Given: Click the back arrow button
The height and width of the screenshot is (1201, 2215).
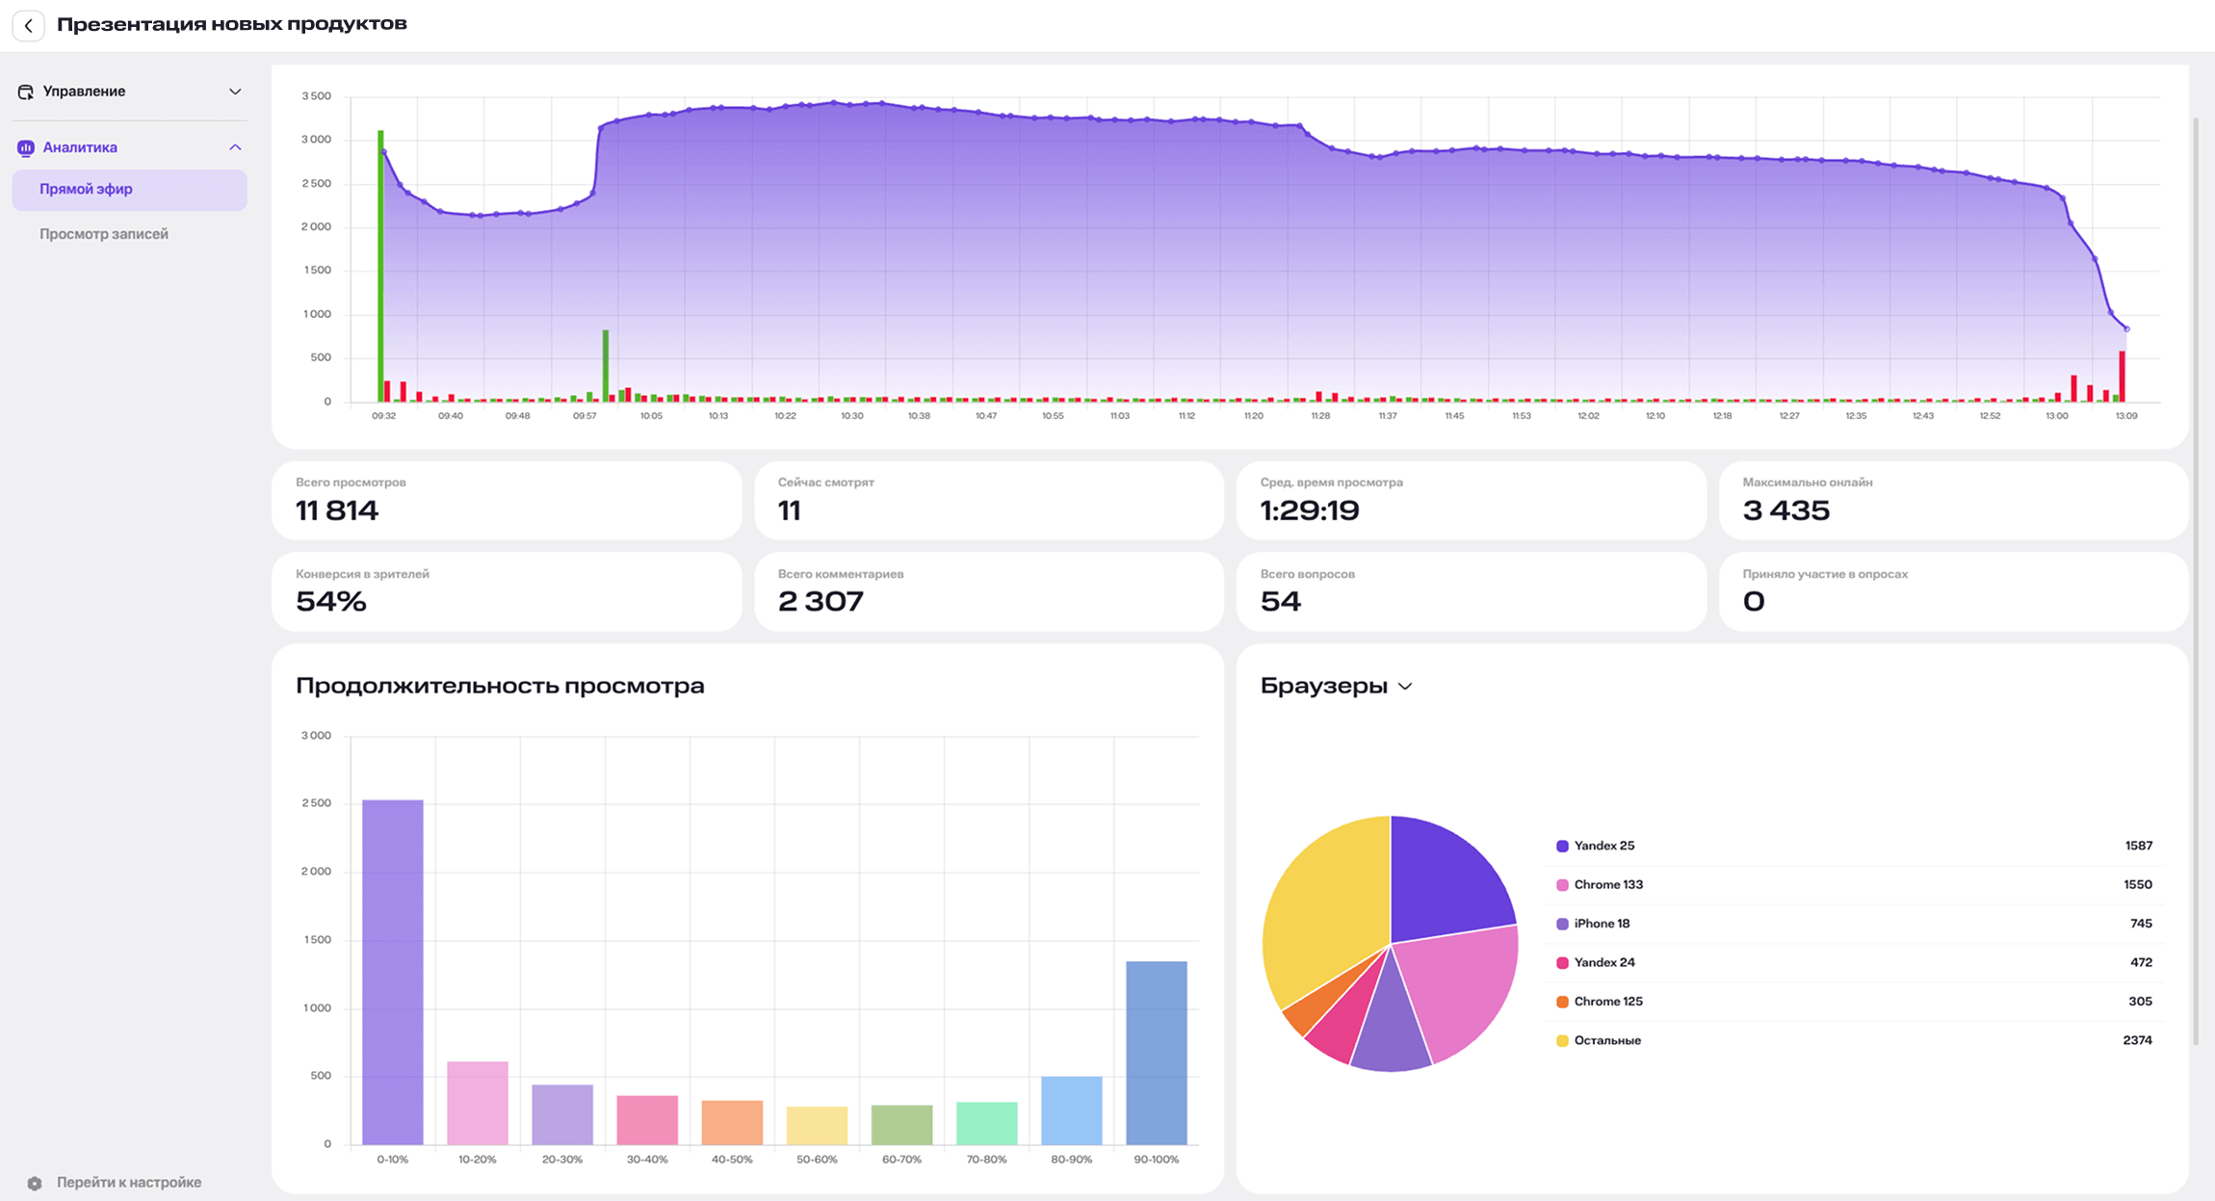Looking at the screenshot, I should click(x=29, y=25).
